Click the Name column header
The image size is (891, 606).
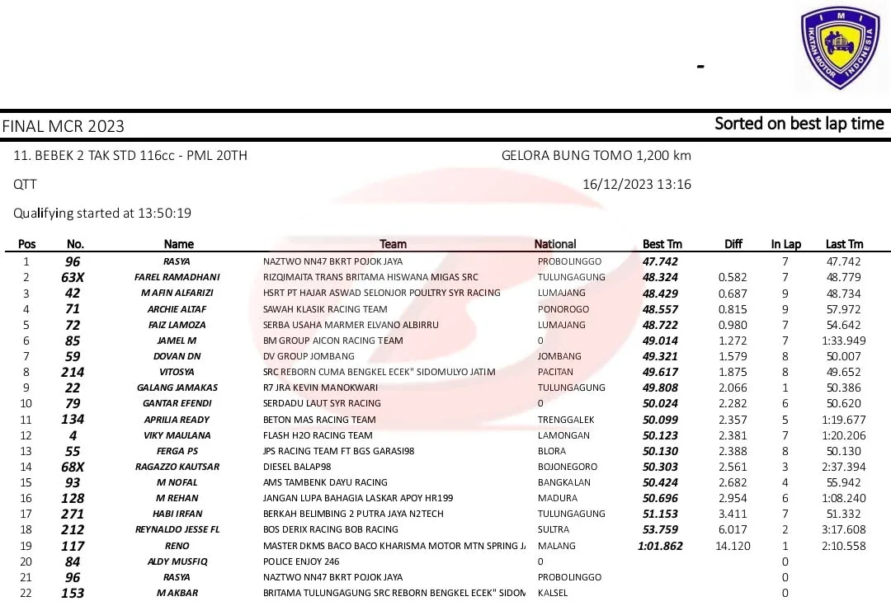point(178,244)
